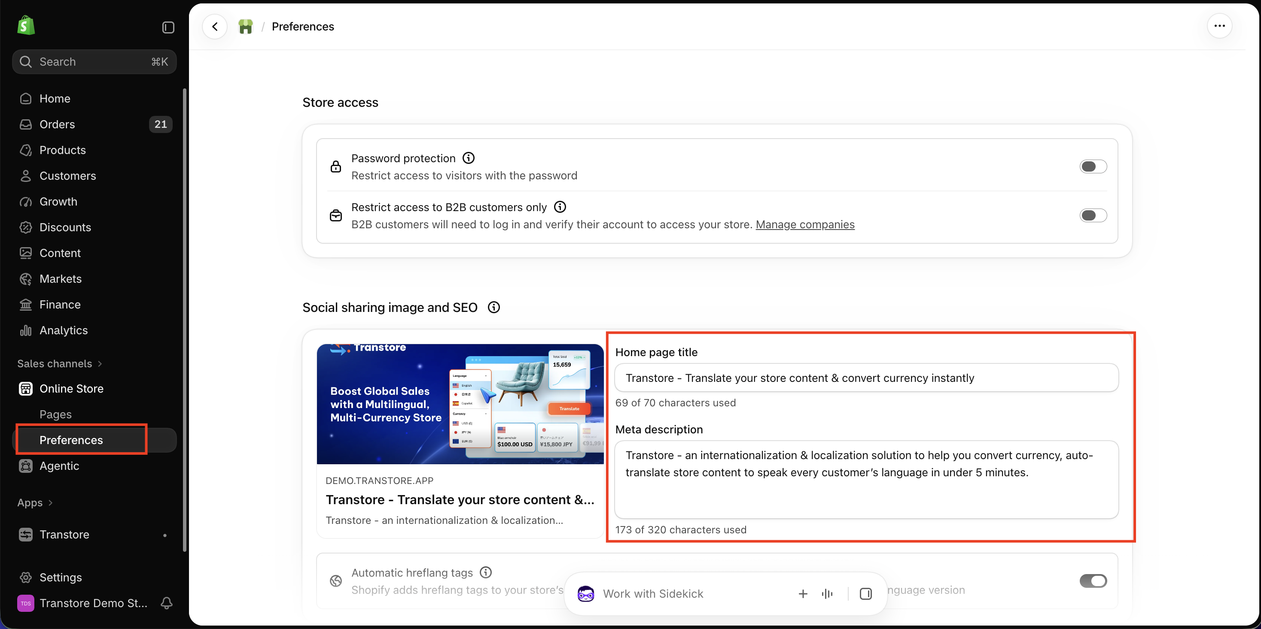1261x629 pixels.
Task: Click the Manage companies link
Action: [x=805, y=224]
